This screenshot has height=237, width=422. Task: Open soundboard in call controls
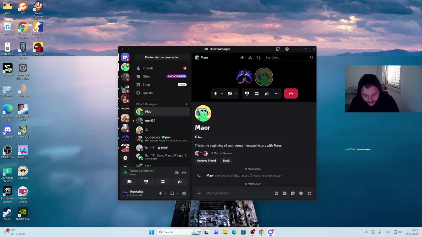[x=267, y=93]
